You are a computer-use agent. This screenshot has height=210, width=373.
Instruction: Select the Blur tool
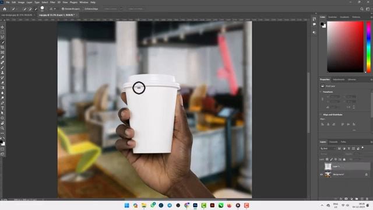coord(2,93)
